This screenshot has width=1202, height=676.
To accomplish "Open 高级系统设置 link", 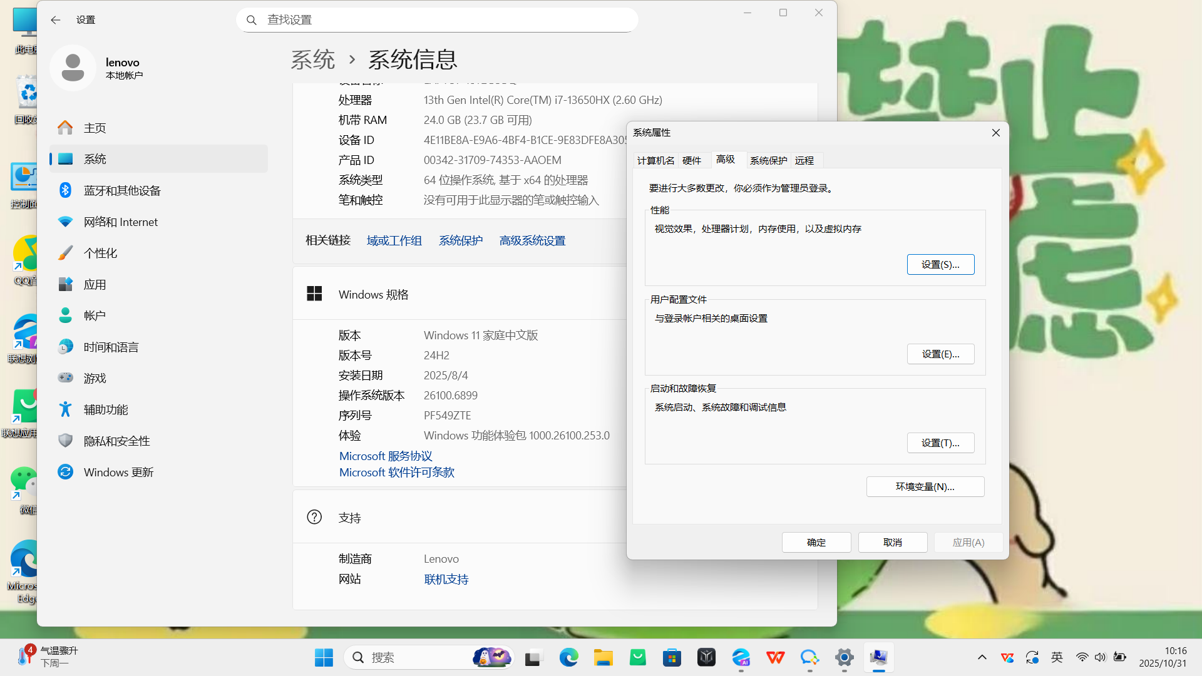I will pyautogui.click(x=532, y=240).
